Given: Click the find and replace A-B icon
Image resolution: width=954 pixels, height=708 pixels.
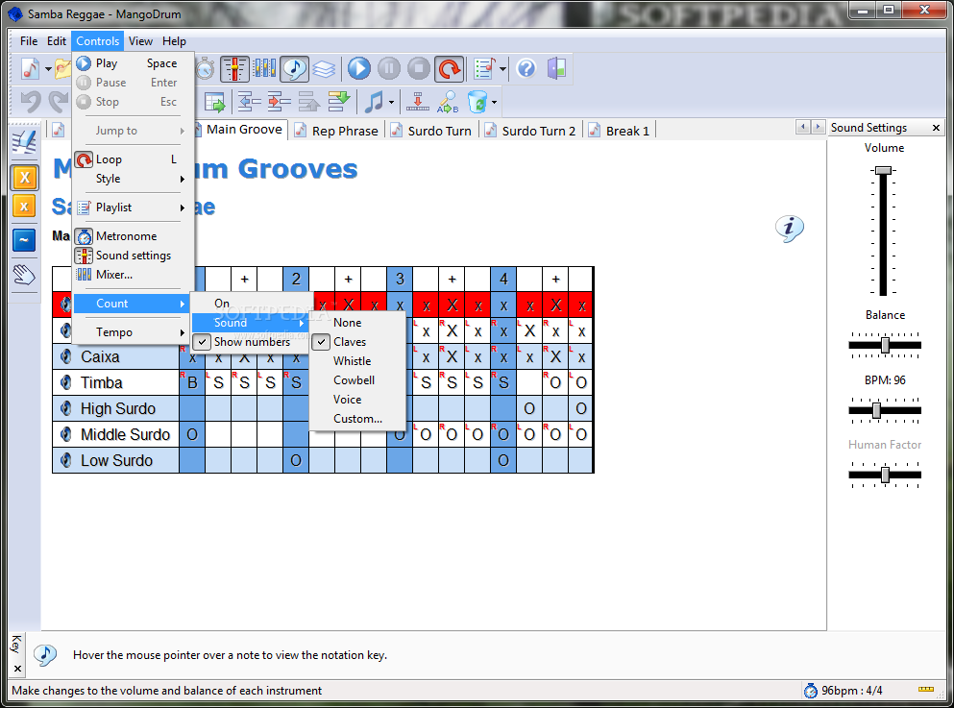Looking at the screenshot, I should [x=447, y=102].
